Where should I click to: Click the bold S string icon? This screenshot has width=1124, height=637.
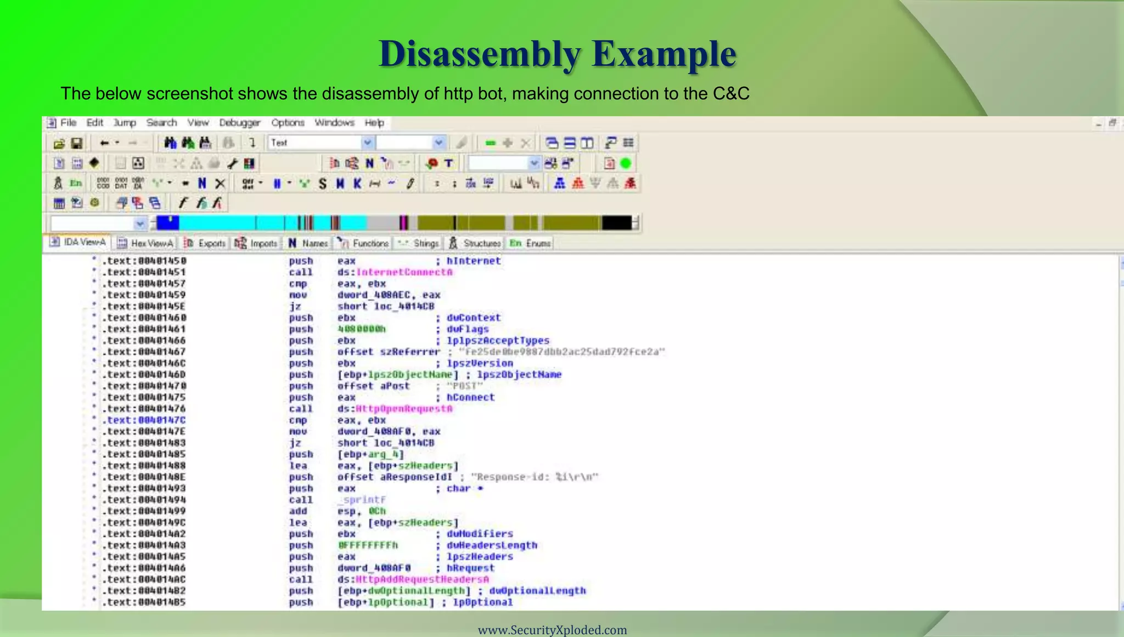(323, 184)
